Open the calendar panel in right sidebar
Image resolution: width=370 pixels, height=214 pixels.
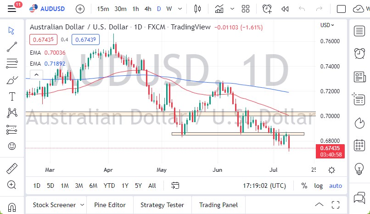pos(359,146)
